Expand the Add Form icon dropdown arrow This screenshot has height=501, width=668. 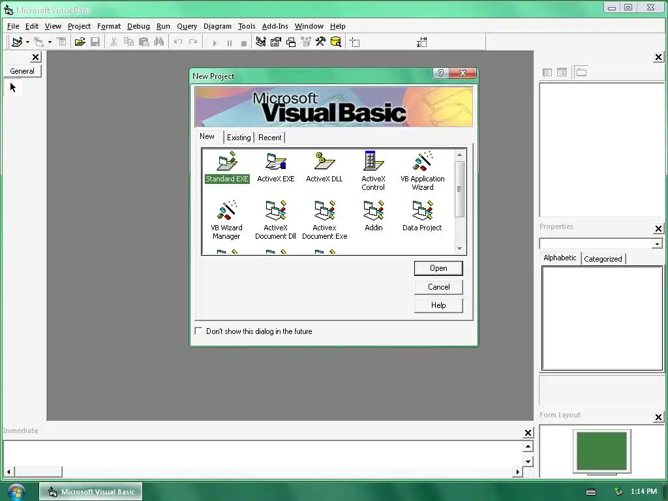(50, 42)
